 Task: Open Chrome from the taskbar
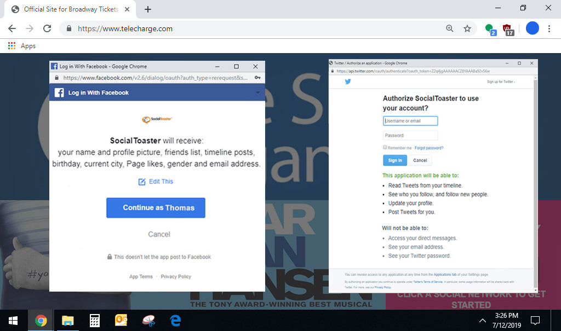[41, 321]
